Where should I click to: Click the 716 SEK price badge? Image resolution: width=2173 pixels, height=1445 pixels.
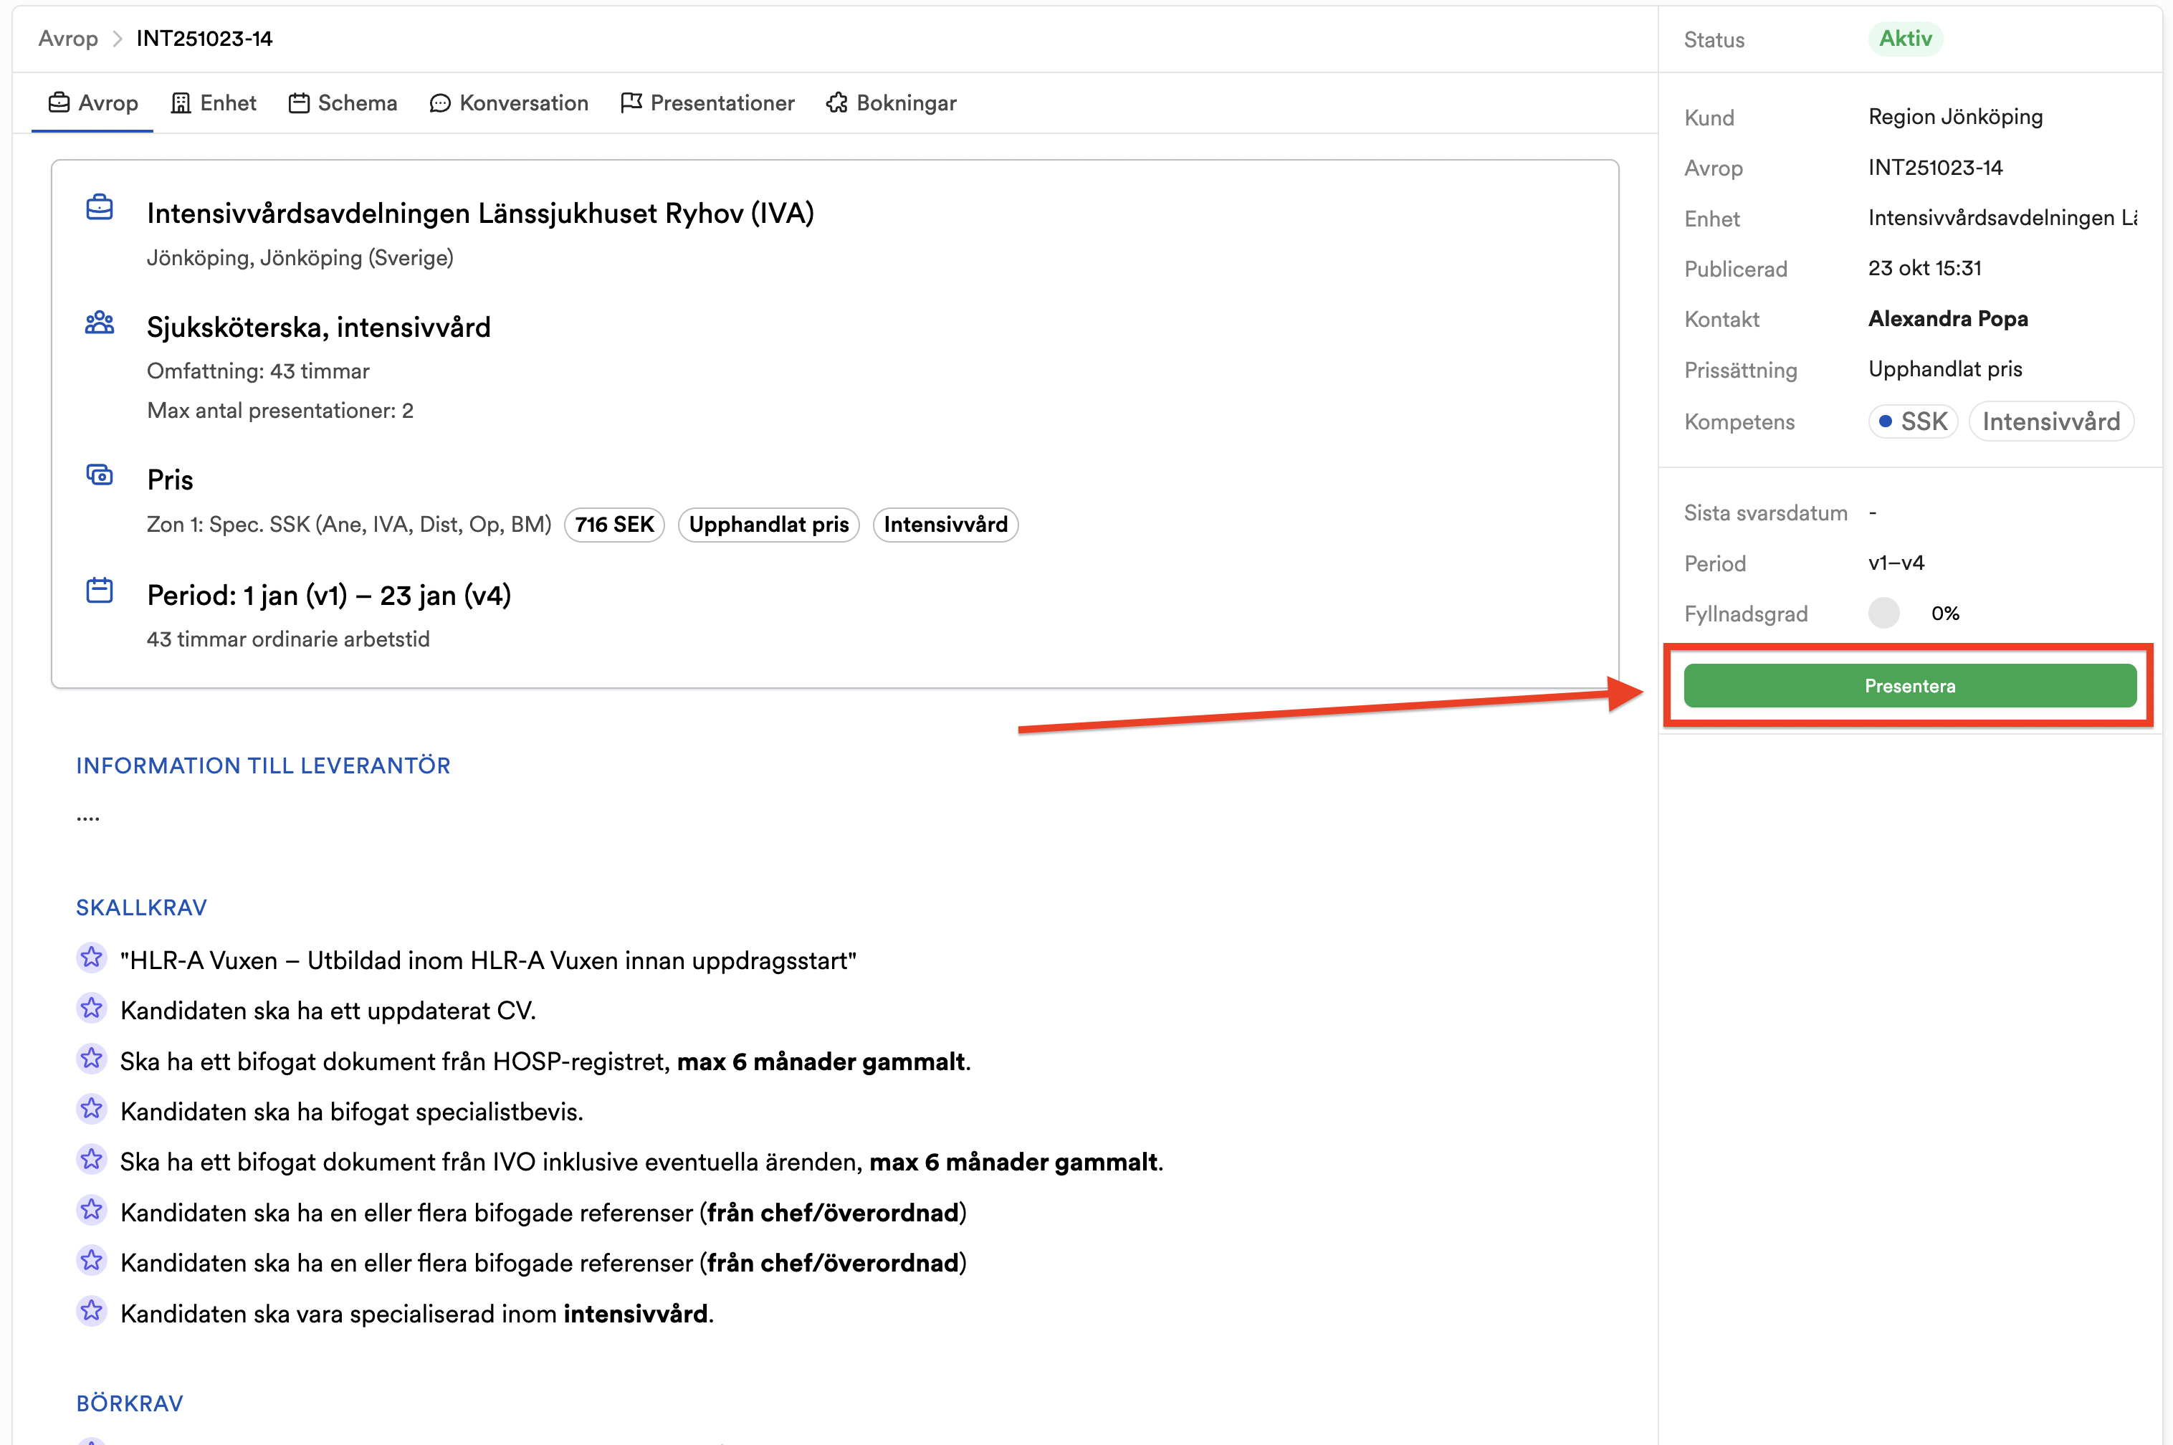[615, 525]
